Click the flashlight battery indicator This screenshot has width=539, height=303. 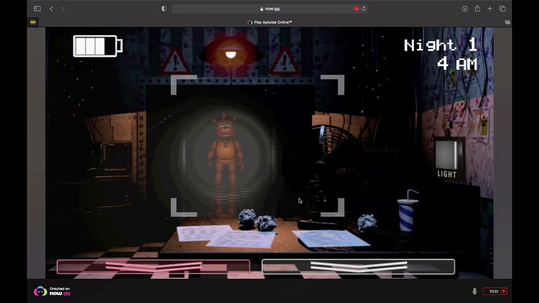click(98, 46)
